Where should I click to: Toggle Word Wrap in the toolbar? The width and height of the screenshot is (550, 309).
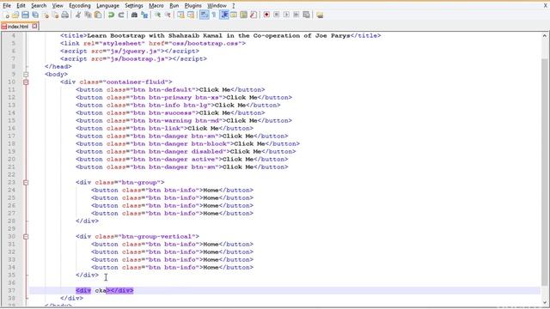pyautogui.click(x=204, y=15)
